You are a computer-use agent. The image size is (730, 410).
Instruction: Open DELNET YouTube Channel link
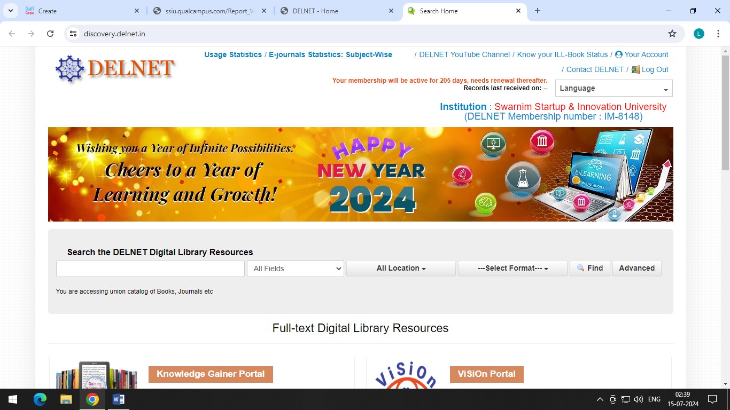point(464,54)
